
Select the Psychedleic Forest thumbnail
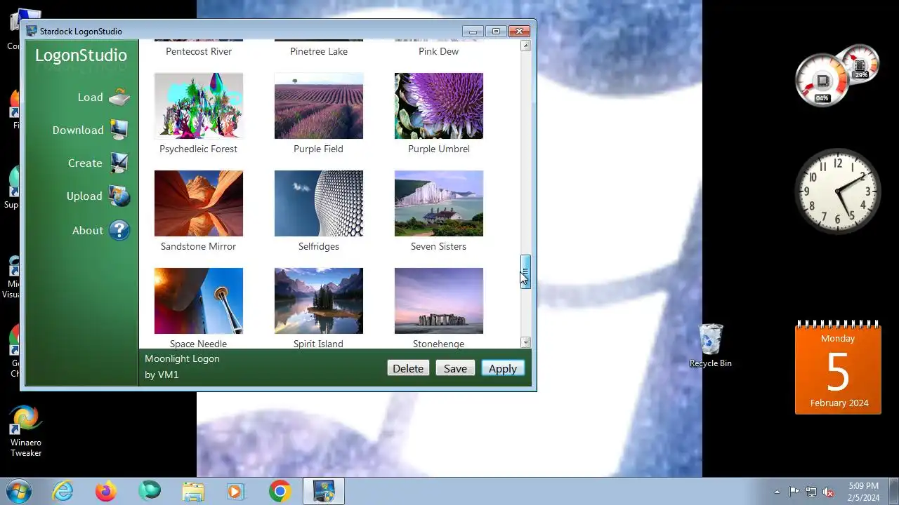point(199,106)
